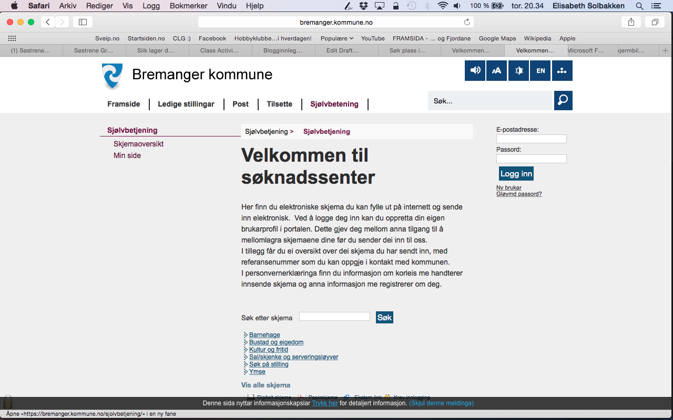Click the Søk etter skjema text field

pos(334,317)
